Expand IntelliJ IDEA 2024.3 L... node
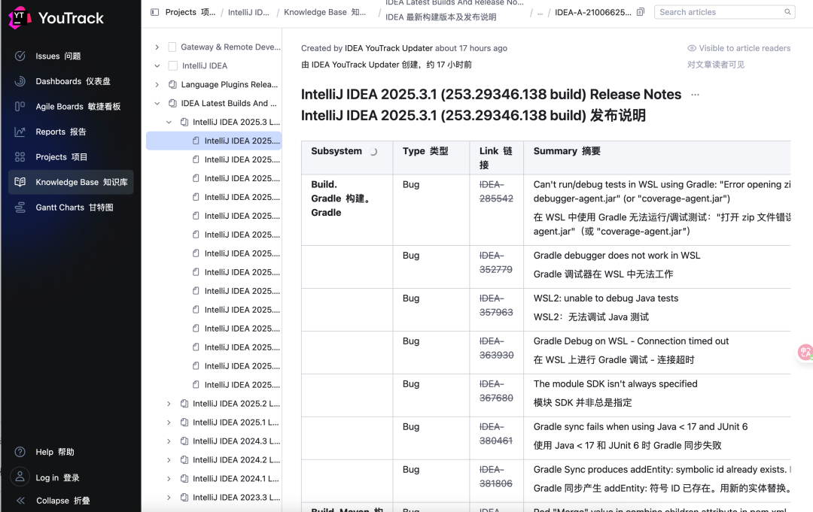Image resolution: width=813 pixels, height=512 pixels. [169, 441]
